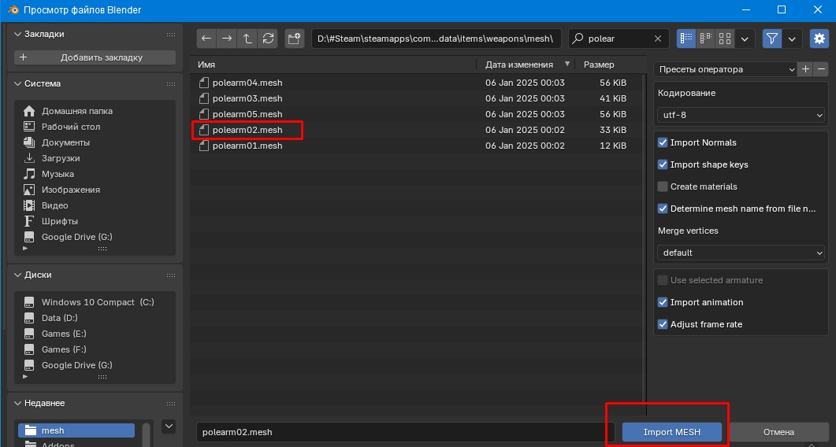Go up to parent directory

[247, 39]
